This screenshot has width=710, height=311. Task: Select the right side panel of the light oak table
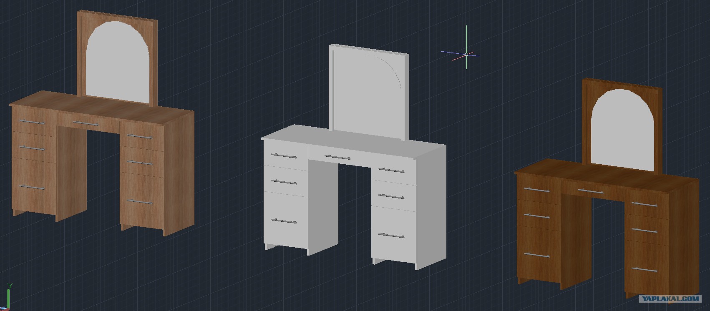[x=179, y=173]
